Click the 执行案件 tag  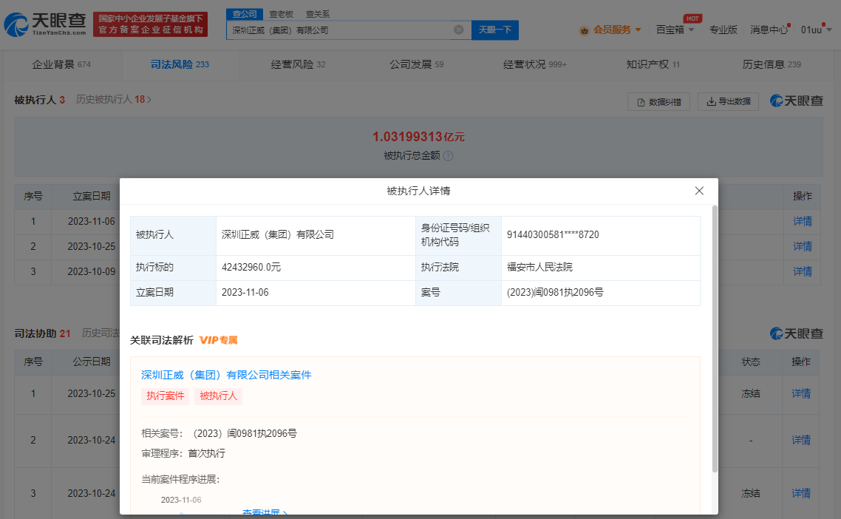166,396
